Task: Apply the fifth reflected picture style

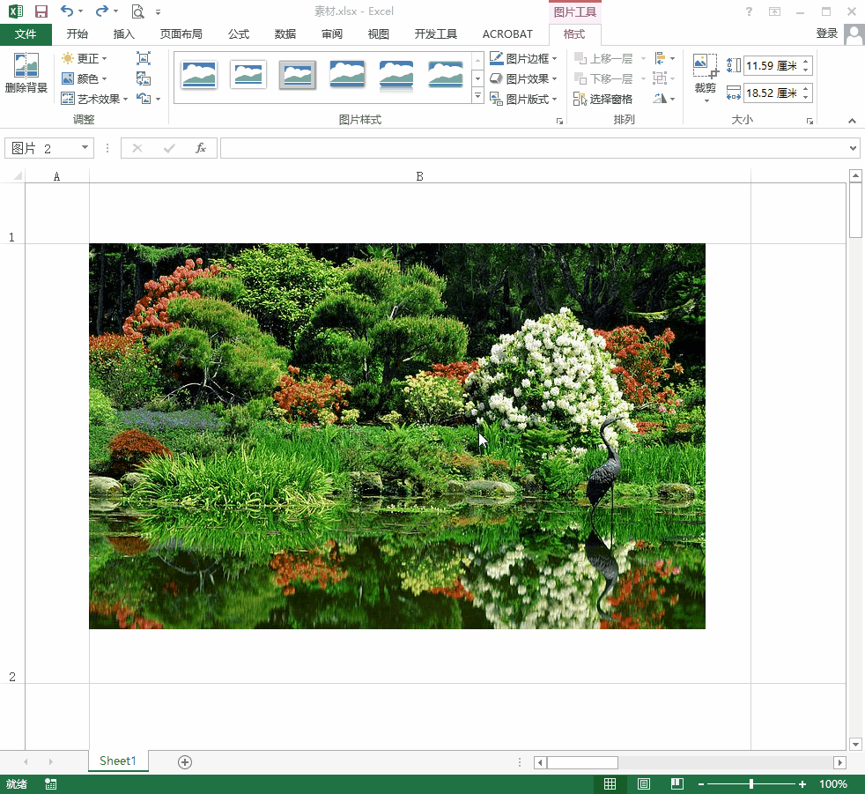Action: (396, 75)
